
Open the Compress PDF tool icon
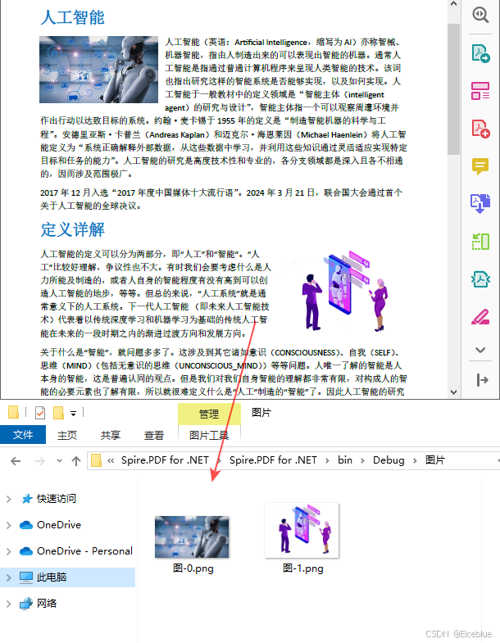480,242
